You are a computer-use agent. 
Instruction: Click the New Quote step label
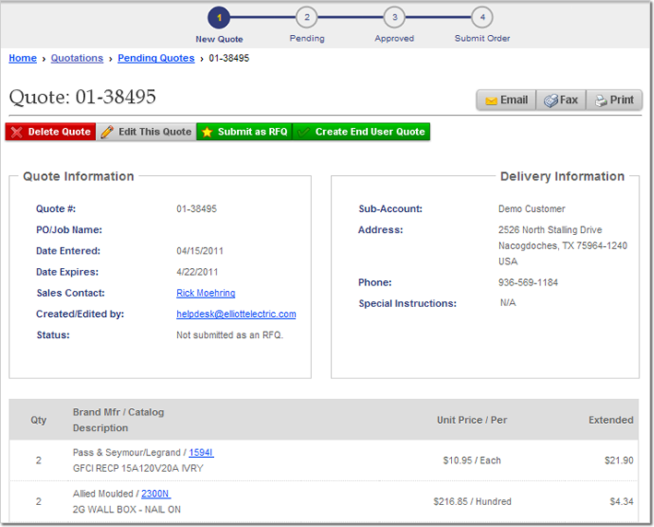tap(220, 40)
